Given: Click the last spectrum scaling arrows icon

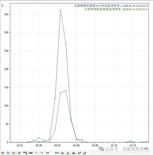Looking at the screenshot, I should [x=85, y=153].
